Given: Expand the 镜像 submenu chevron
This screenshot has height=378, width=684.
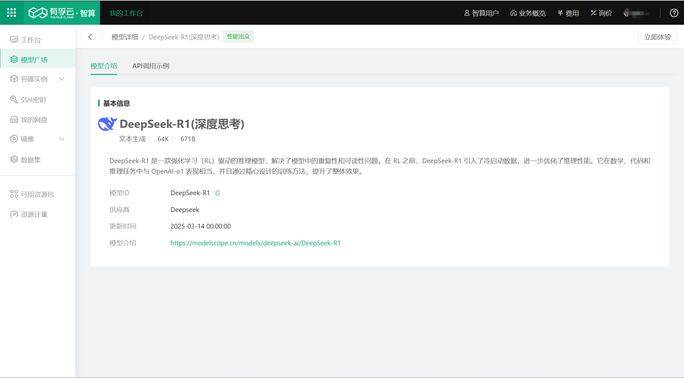Looking at the screenshot, I should coord(62,139).
